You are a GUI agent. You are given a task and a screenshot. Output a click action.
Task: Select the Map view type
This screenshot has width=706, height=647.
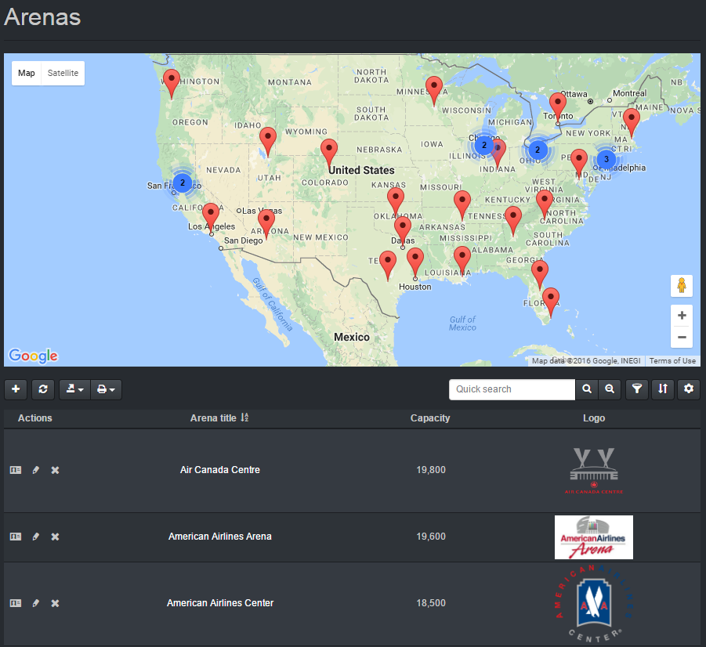pos(27,73)
